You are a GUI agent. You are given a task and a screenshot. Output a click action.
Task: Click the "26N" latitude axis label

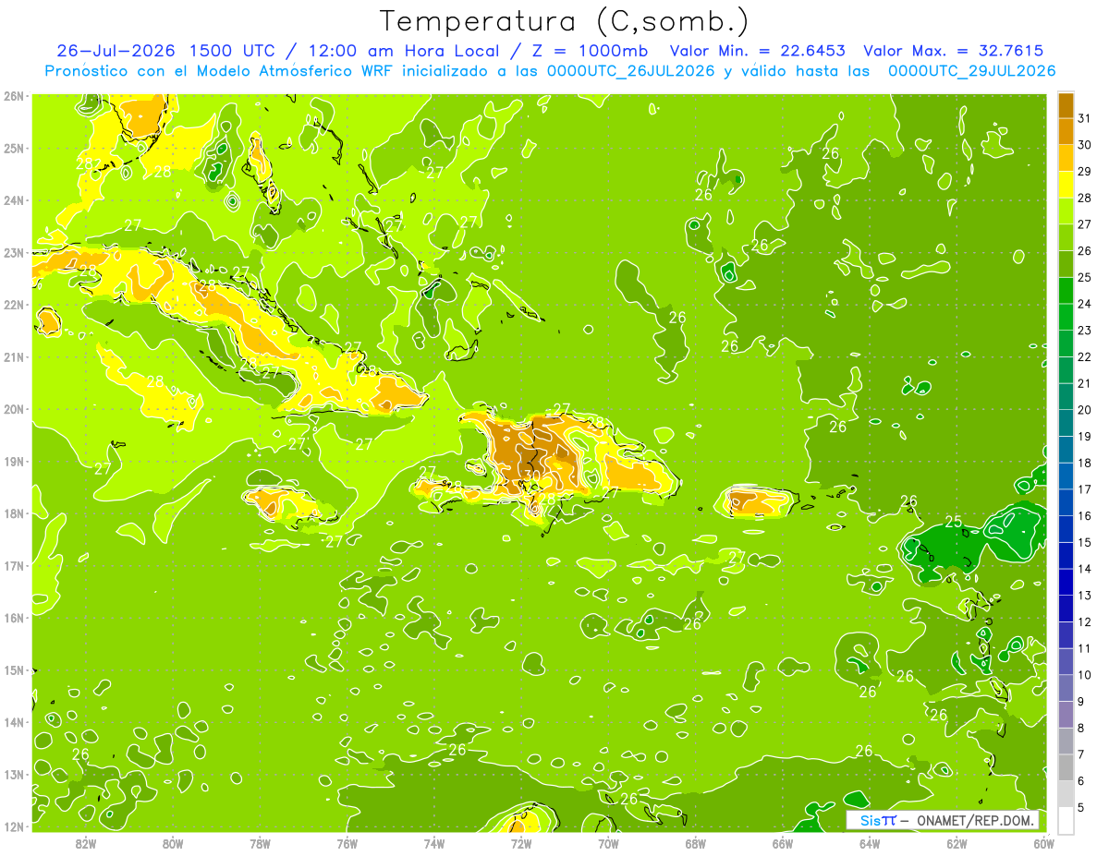pyautogui.click(x=13, y=96)
